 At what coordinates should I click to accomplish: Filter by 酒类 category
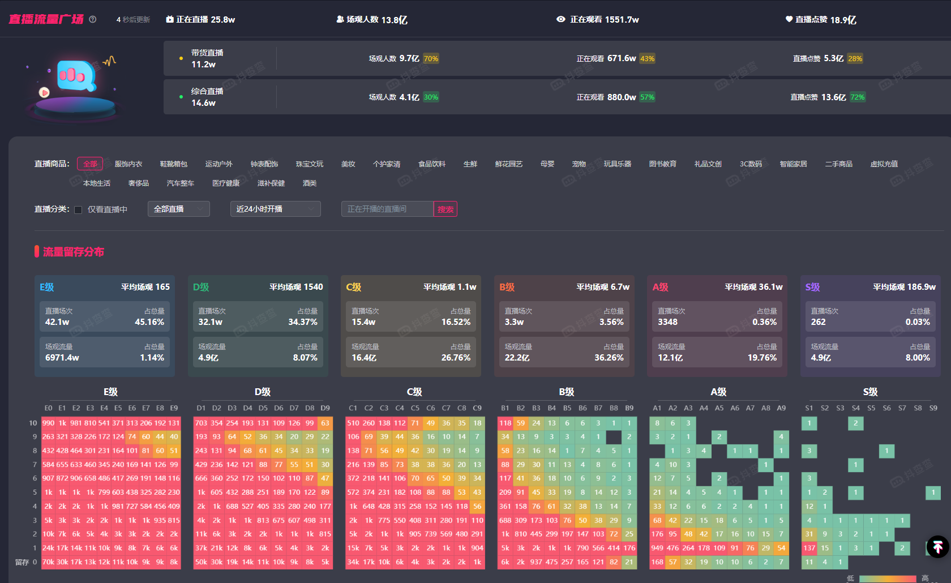click(x=310, y=183)
